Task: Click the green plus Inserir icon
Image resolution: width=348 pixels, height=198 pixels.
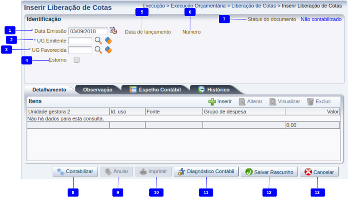Action: click(212, 101)
